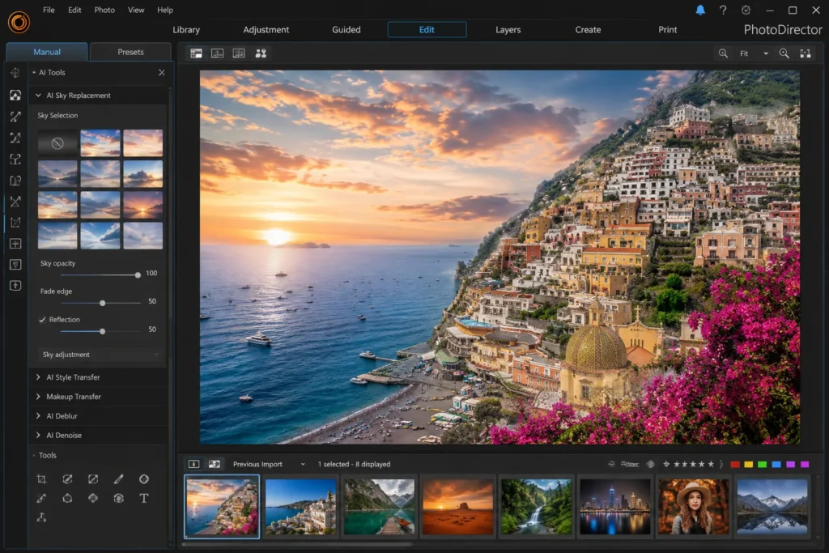Click the star rating filter in filmstrip bar

pos(693,464)
